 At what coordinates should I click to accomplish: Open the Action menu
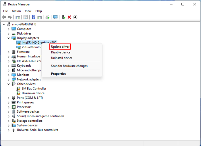click(x=16, y=11)
